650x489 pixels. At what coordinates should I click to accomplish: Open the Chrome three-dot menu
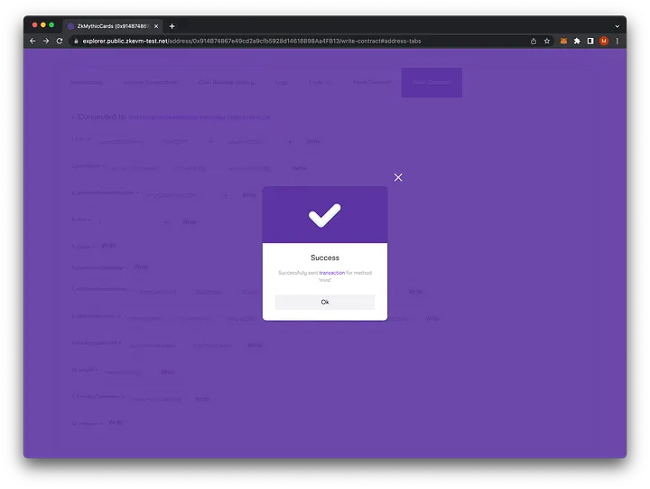617,41
